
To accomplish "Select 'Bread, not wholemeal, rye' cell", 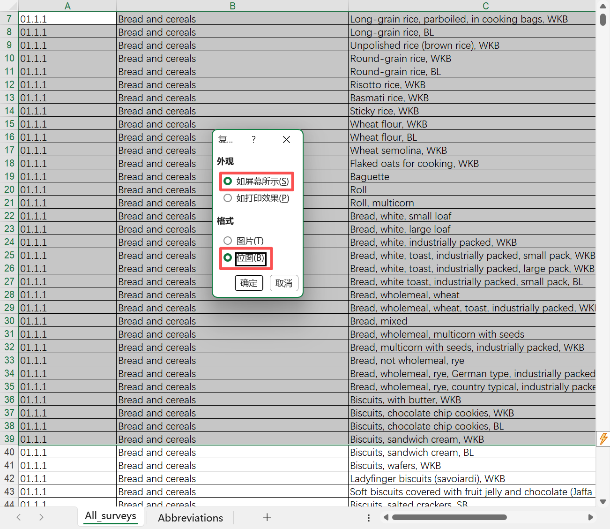I will click(472, 360).
